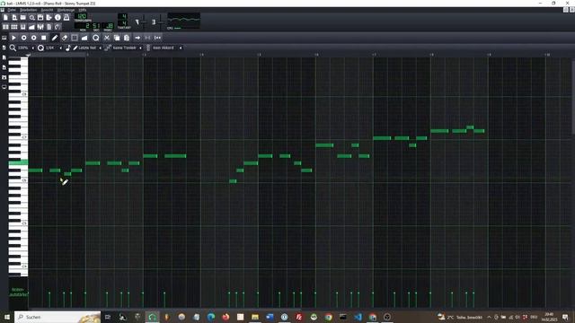Click the Noten-Lautstärke label below the keyboard
Viewport: 575px width, 323px height.
pyautogui.click(x=18, y=292)
